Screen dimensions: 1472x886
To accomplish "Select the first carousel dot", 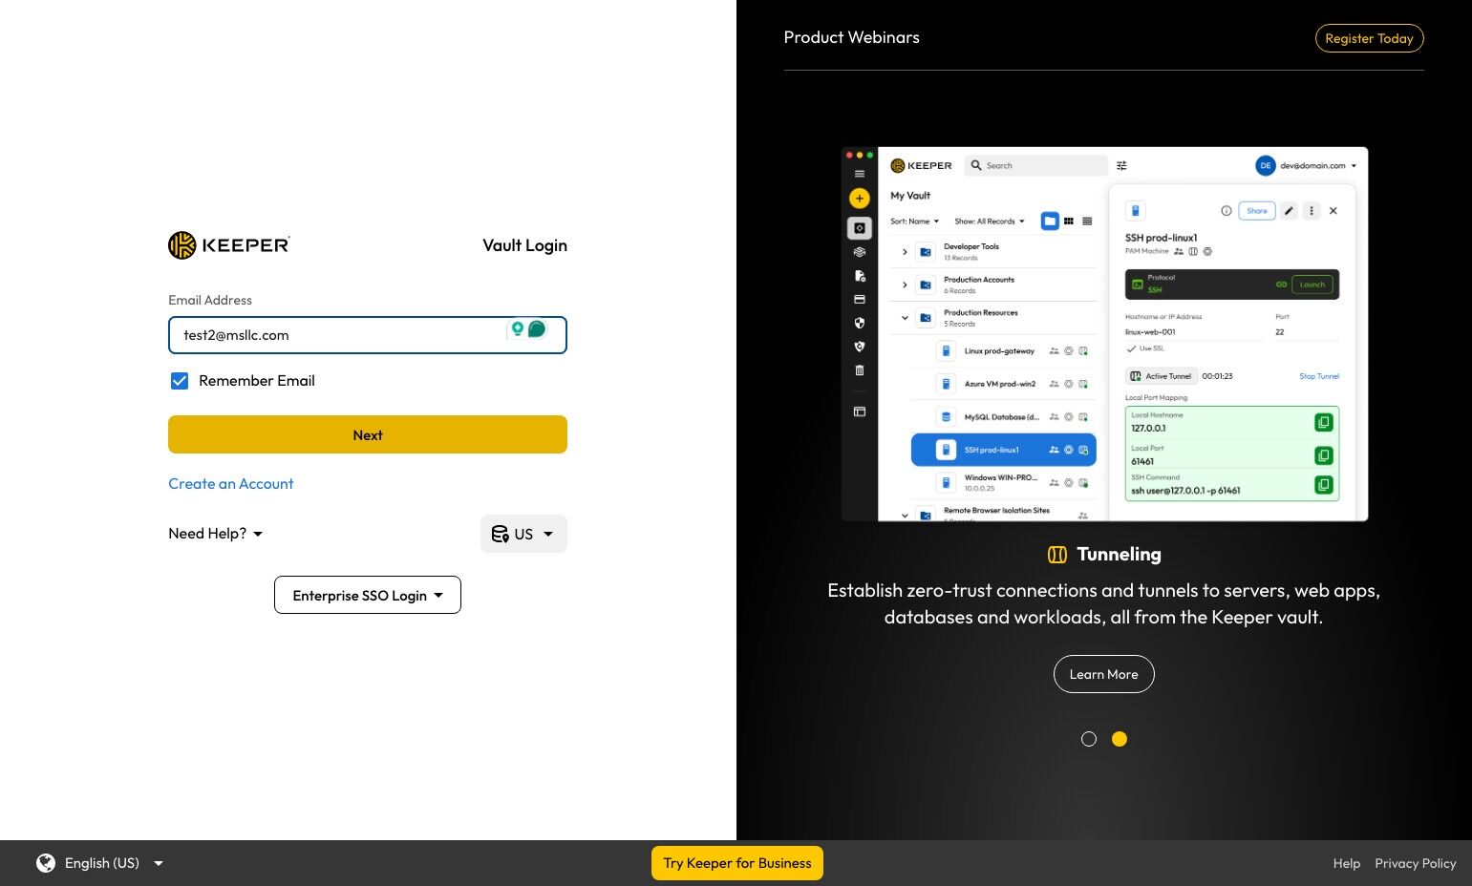I will pyautogui.click(x=1089, y=739).
